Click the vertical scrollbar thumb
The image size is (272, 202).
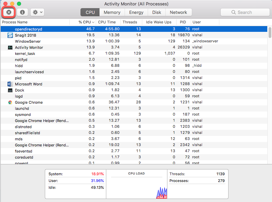click(270, 33)
